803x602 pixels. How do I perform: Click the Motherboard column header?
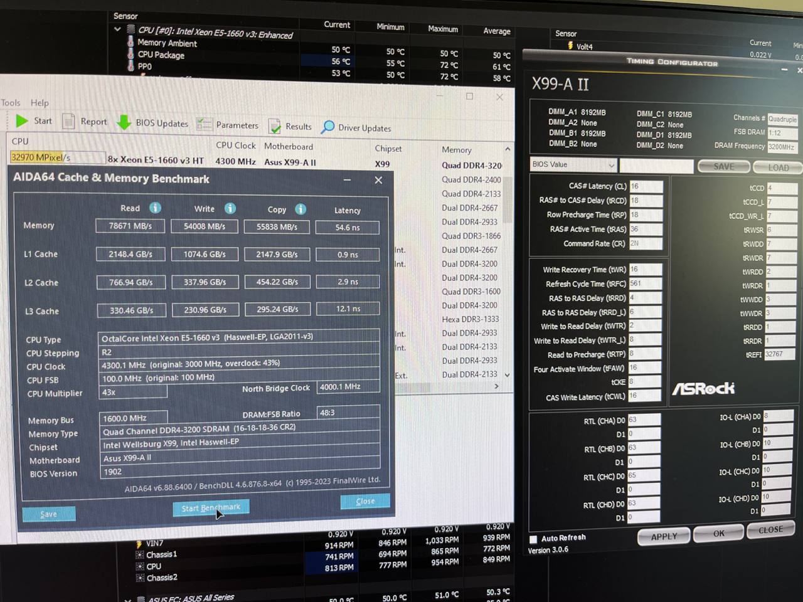coord(289,147)
